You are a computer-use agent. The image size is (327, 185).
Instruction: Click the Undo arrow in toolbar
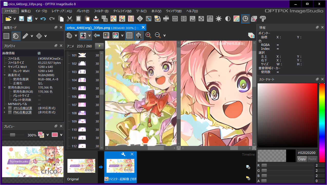[43, 19]
